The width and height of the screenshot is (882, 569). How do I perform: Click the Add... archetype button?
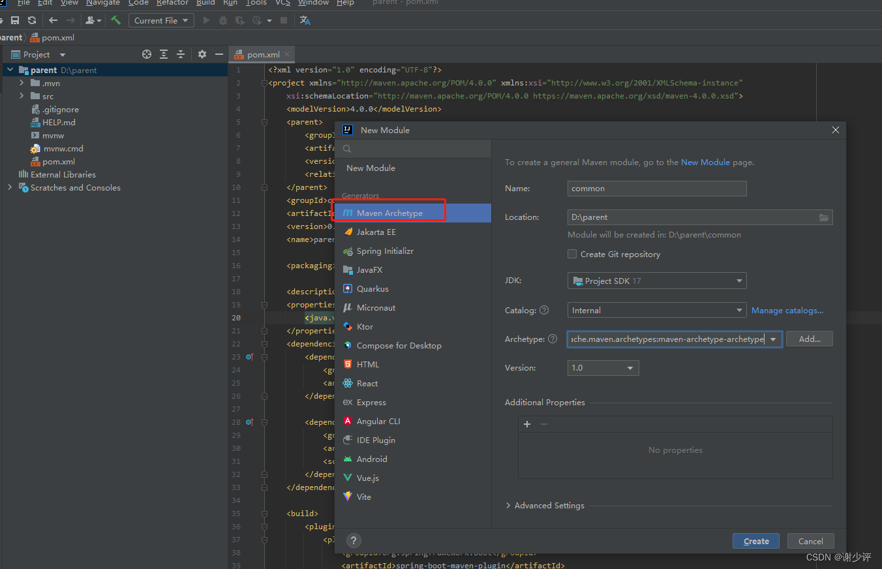pyautogui.click(x=810, y=339)
